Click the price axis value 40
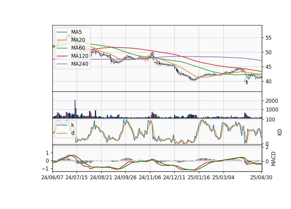The image size is (291, 209). coord(269,81)
